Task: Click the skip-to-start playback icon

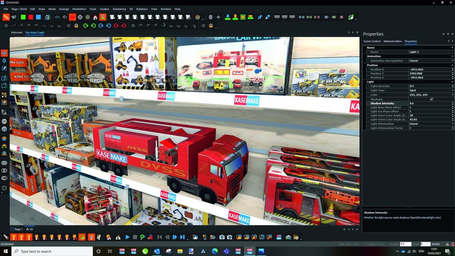Action: click(159, 237)
